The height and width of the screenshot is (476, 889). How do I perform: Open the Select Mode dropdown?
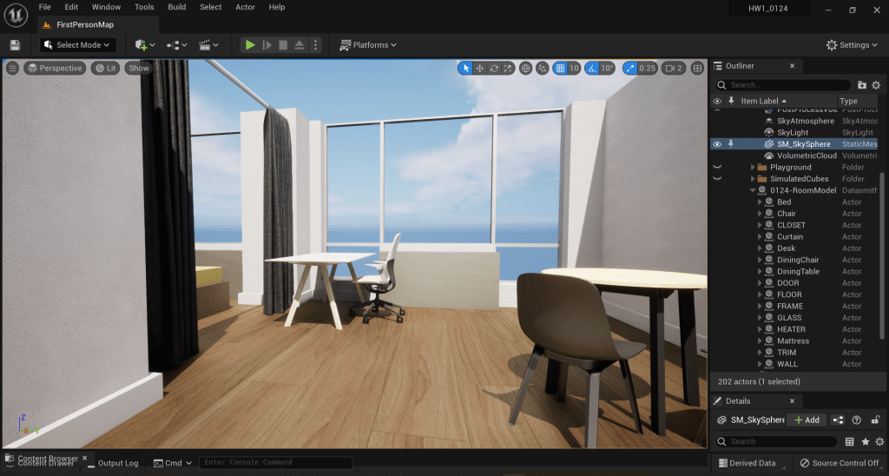78,45
